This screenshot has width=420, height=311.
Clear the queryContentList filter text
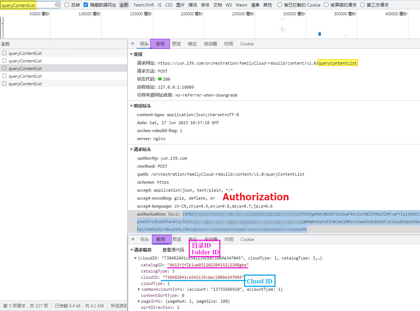[57, 5]
